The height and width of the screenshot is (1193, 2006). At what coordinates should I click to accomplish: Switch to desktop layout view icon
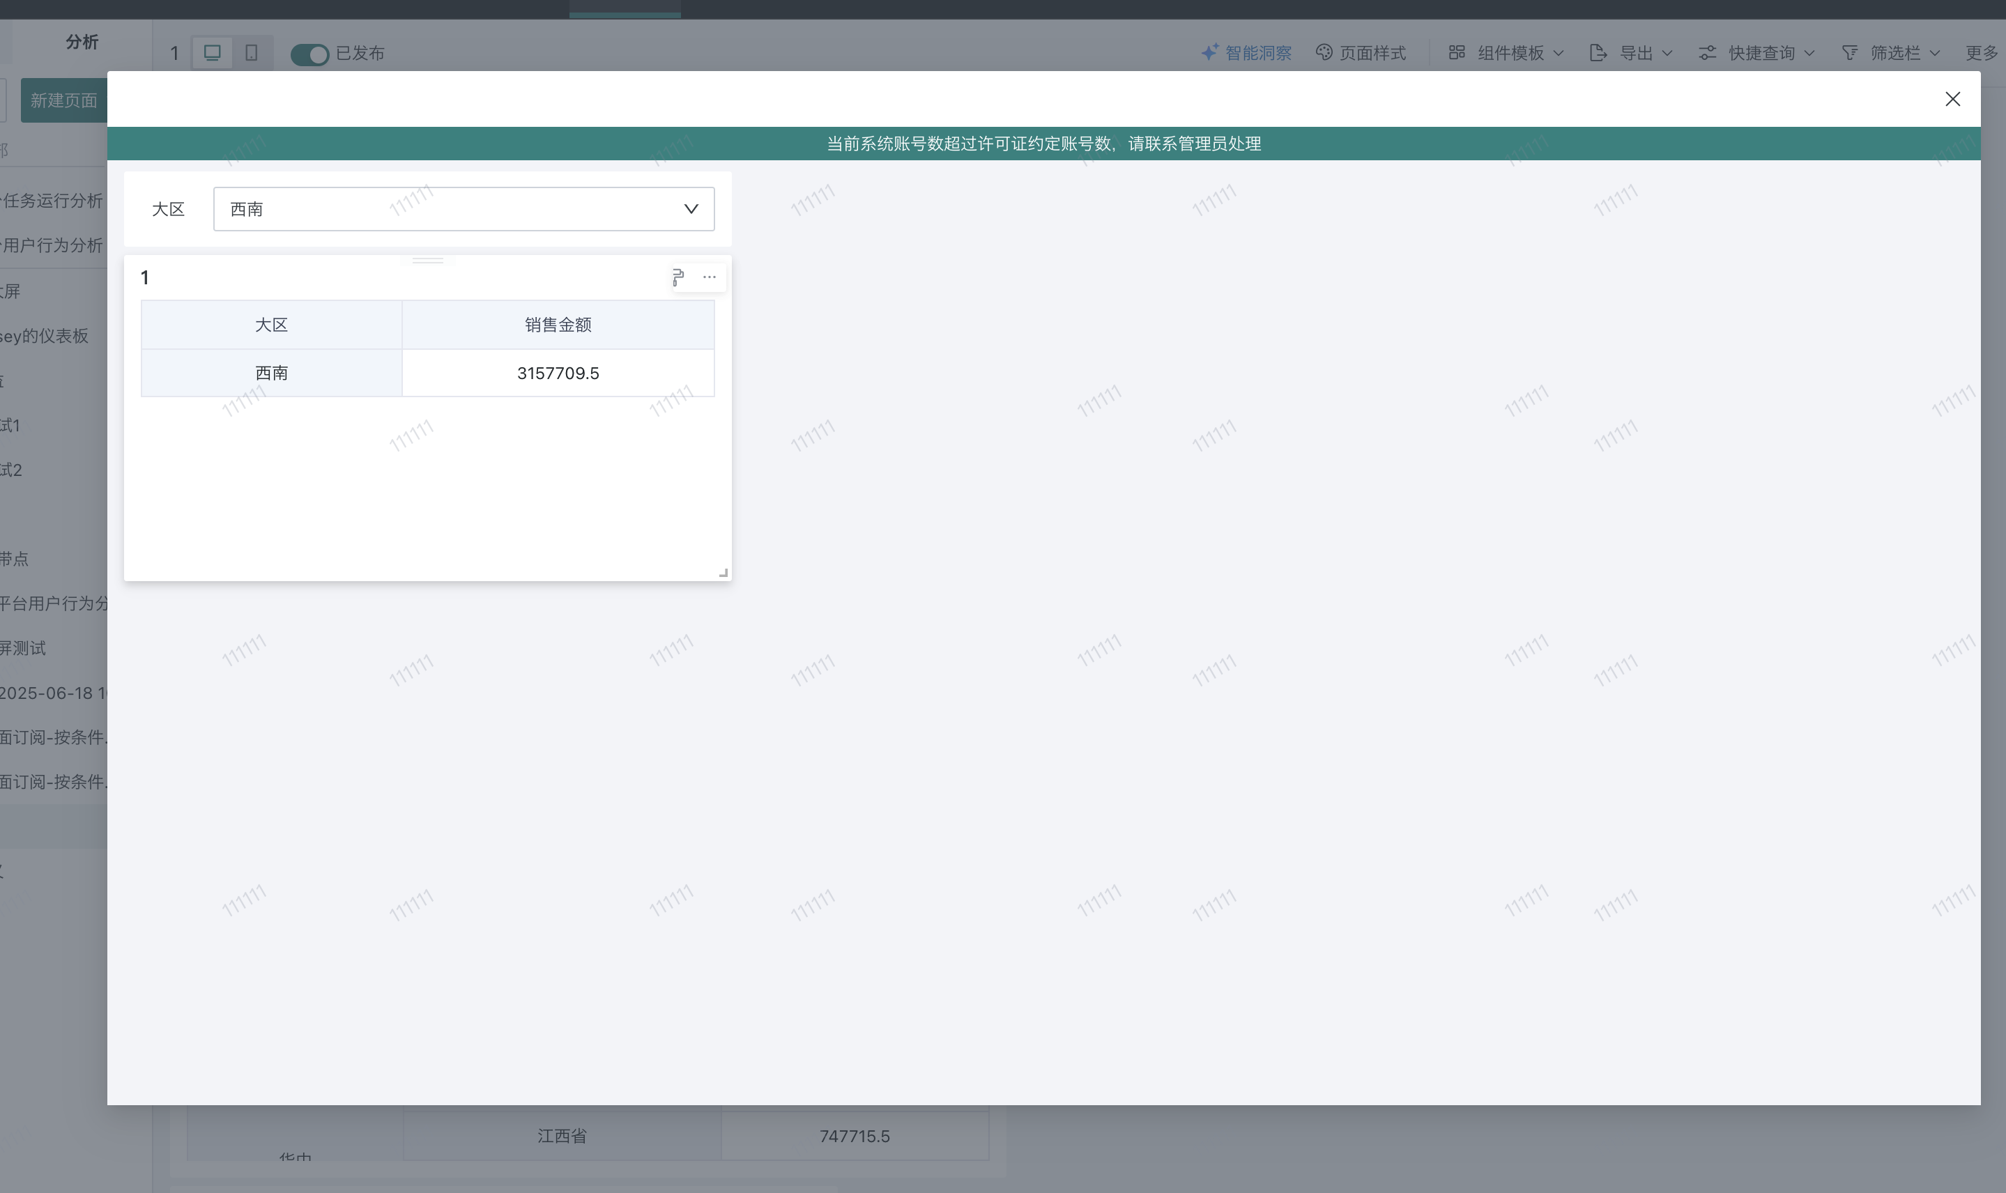point(213,53)
